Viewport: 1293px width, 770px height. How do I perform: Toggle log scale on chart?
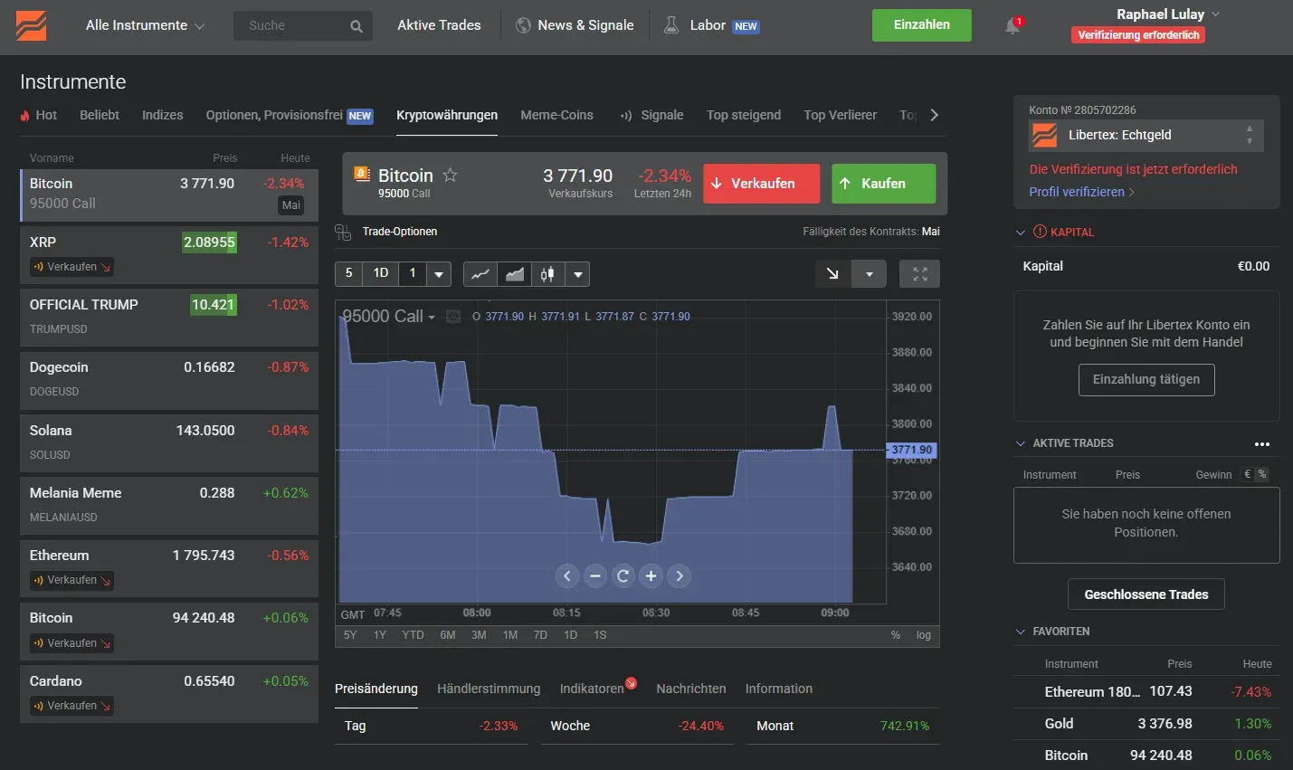coord(923,635)
